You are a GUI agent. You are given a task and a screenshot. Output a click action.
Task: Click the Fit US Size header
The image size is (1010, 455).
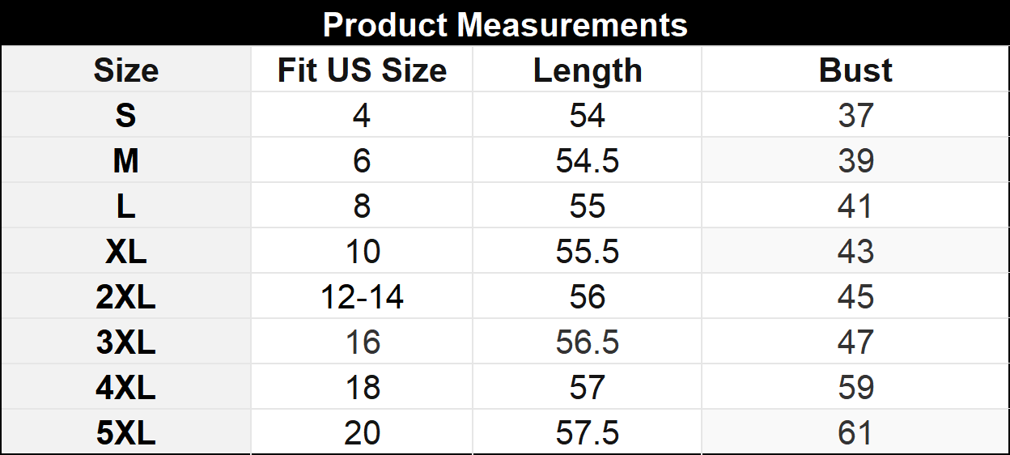(x=362, y=70)
